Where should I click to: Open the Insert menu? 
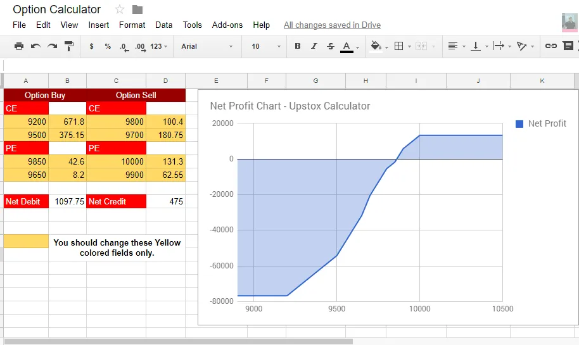click(x=99, y=25)
